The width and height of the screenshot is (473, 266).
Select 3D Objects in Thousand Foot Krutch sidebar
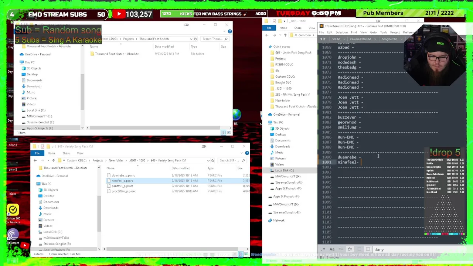coord(34,68)
